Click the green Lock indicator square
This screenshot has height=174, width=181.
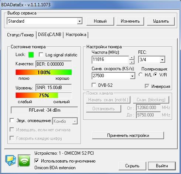(x=31, y=55)
